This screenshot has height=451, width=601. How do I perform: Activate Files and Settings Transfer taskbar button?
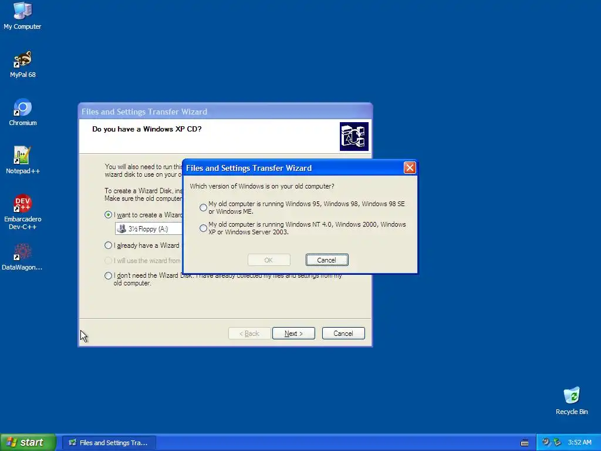[x=109, y=443]
